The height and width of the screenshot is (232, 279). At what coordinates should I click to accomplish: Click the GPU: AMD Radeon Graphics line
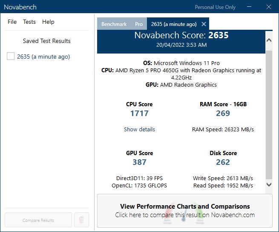pos(181,85)
